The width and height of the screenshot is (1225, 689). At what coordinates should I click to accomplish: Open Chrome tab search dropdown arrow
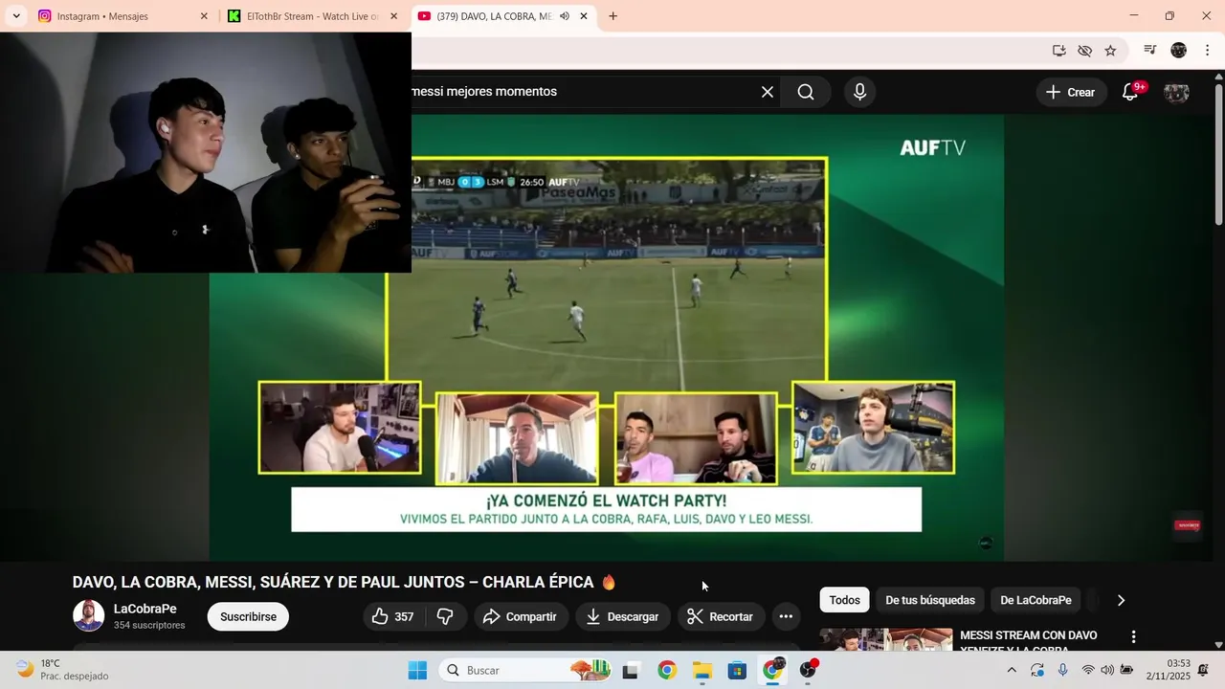point(16,16)
